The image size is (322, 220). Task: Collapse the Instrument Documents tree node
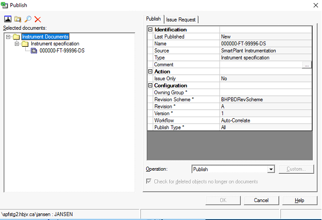tap(8, 36)
